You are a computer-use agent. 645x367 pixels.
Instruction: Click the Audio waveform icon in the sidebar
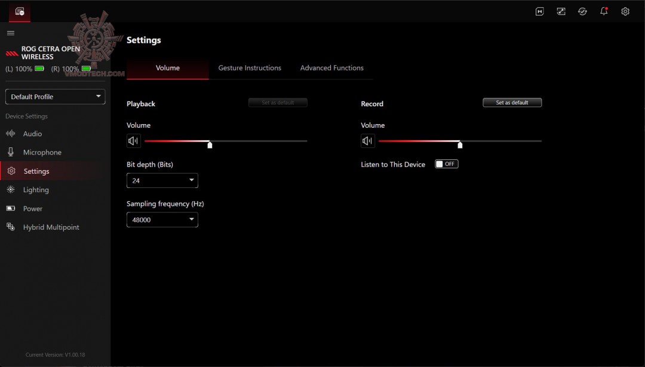[11, 134]
